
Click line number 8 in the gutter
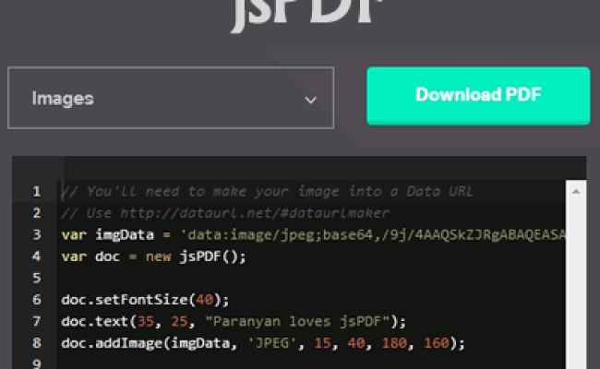pos(36,343)
